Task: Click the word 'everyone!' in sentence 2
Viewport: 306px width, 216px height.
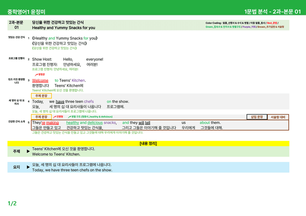Action: click(95, 59)
